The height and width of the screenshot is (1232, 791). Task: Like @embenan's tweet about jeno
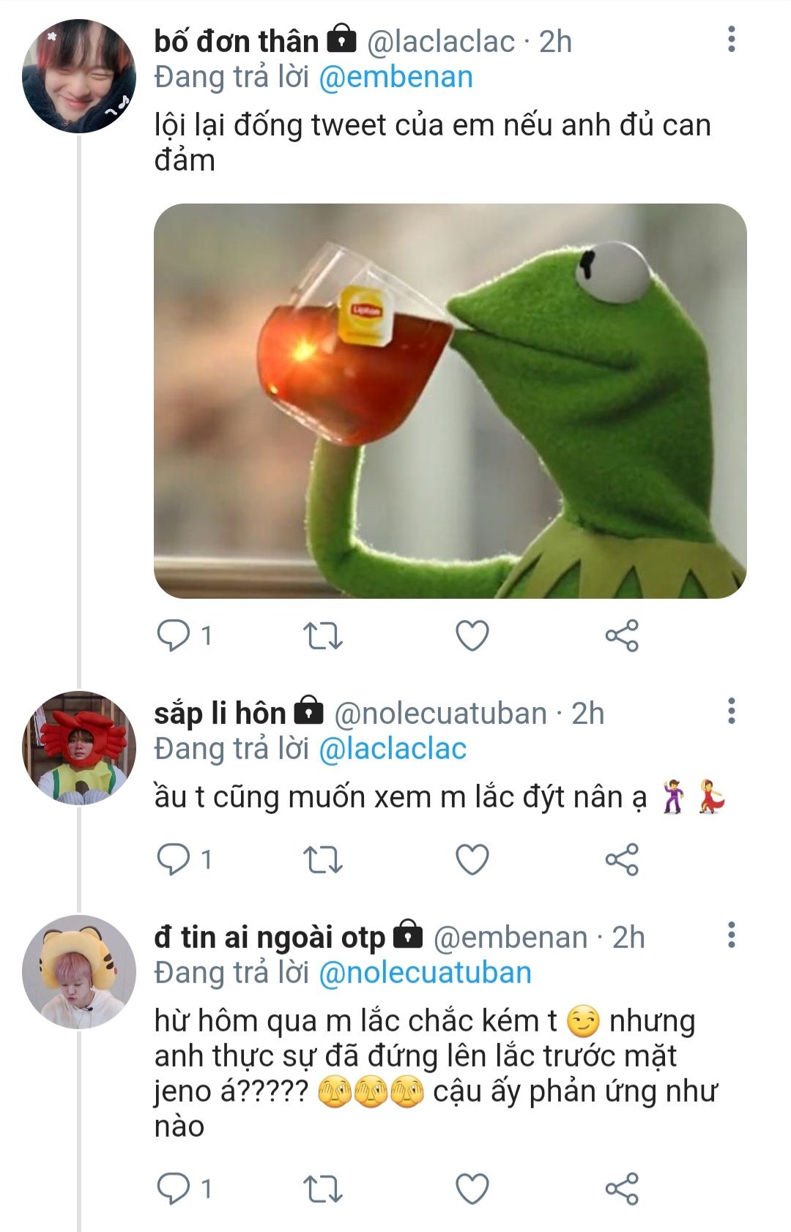tap(472, 1189)
